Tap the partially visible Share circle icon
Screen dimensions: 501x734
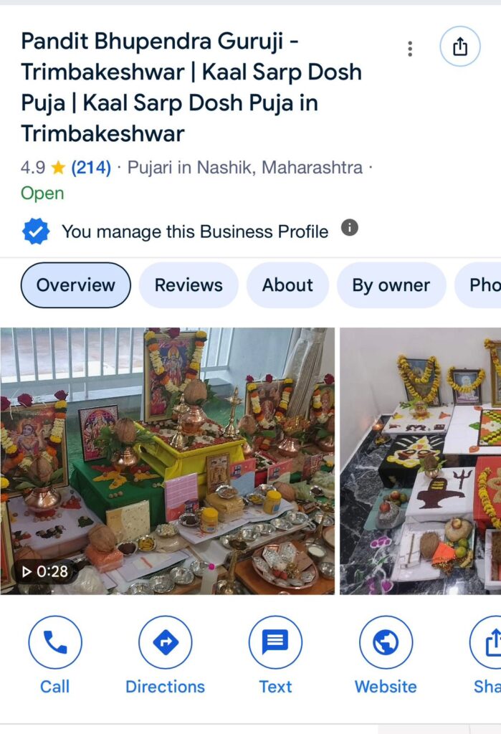485,642
